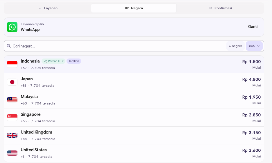Image resolution: width=272 pixels, height=163 pixels.
Task: Select the Malaysia country name
Action: click(x=29, y=97)
